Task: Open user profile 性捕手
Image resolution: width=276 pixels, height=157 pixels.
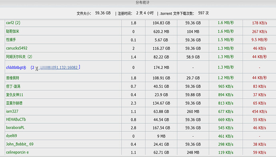Action: point(11,40)
